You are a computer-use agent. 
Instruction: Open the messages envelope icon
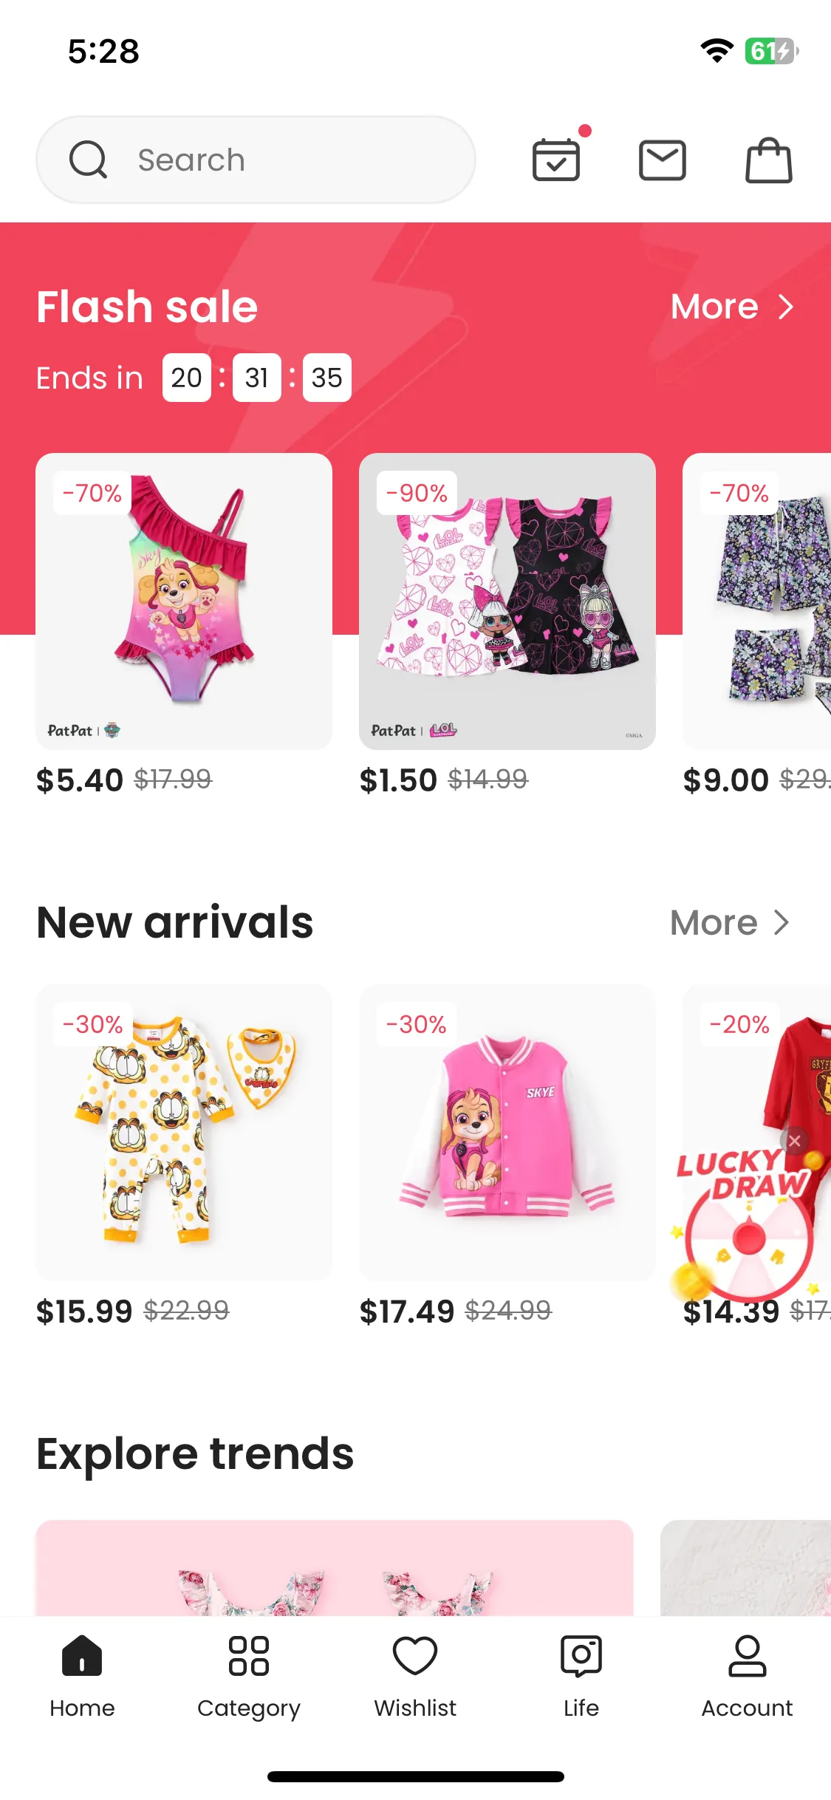pos(663,160)
